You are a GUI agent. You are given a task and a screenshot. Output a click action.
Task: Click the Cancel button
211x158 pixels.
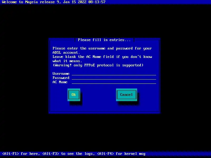[127, 95]
